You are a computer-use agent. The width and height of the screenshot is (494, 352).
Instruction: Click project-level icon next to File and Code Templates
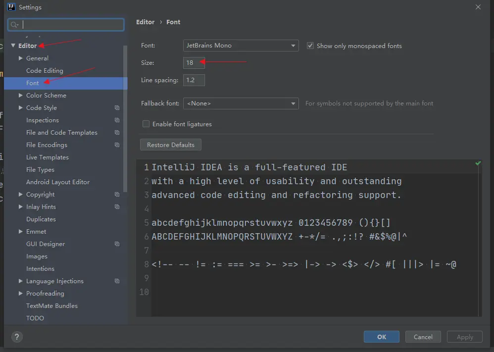[x=117, y=132]
